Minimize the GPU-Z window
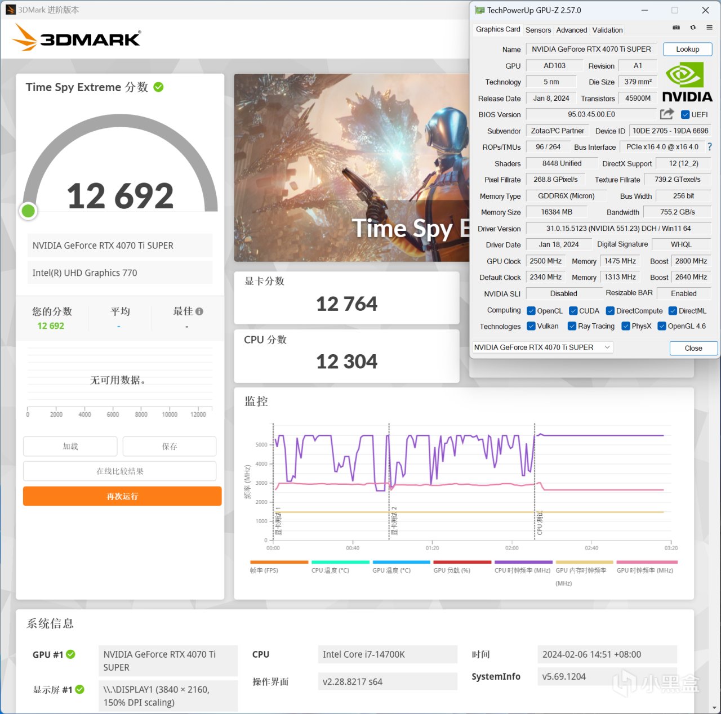 pos(645,10)
